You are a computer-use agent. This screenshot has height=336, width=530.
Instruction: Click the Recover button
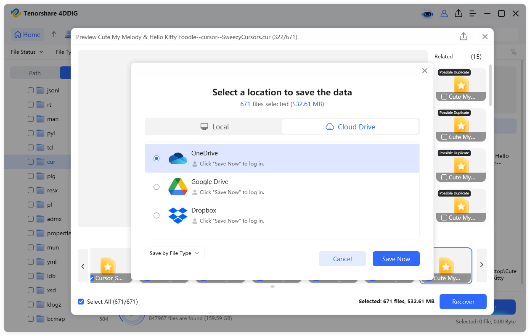[463, 302]
